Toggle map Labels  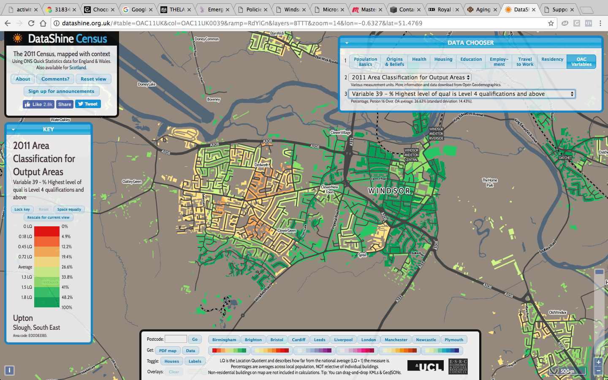pos(195,361)
